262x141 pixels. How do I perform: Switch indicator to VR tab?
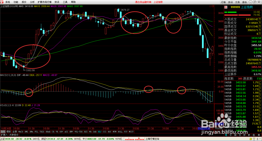click(x=57, y=132)
